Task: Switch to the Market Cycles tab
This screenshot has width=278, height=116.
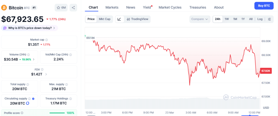Action: click(x=170, y=7)
